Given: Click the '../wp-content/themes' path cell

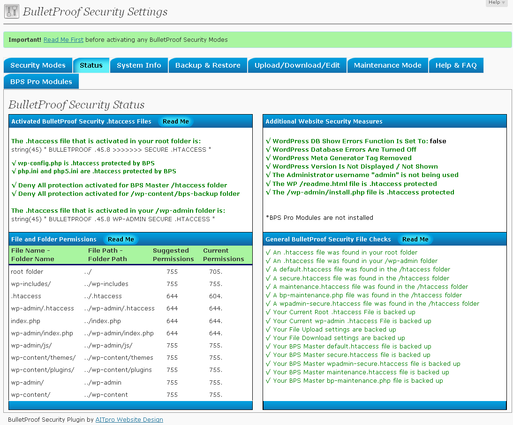Looking at the screenshot, I should click(x=119, y=357).
